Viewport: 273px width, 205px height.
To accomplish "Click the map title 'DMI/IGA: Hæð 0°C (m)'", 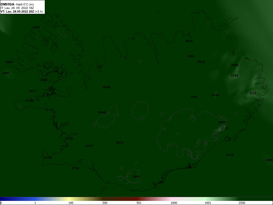I will point(17,4).
